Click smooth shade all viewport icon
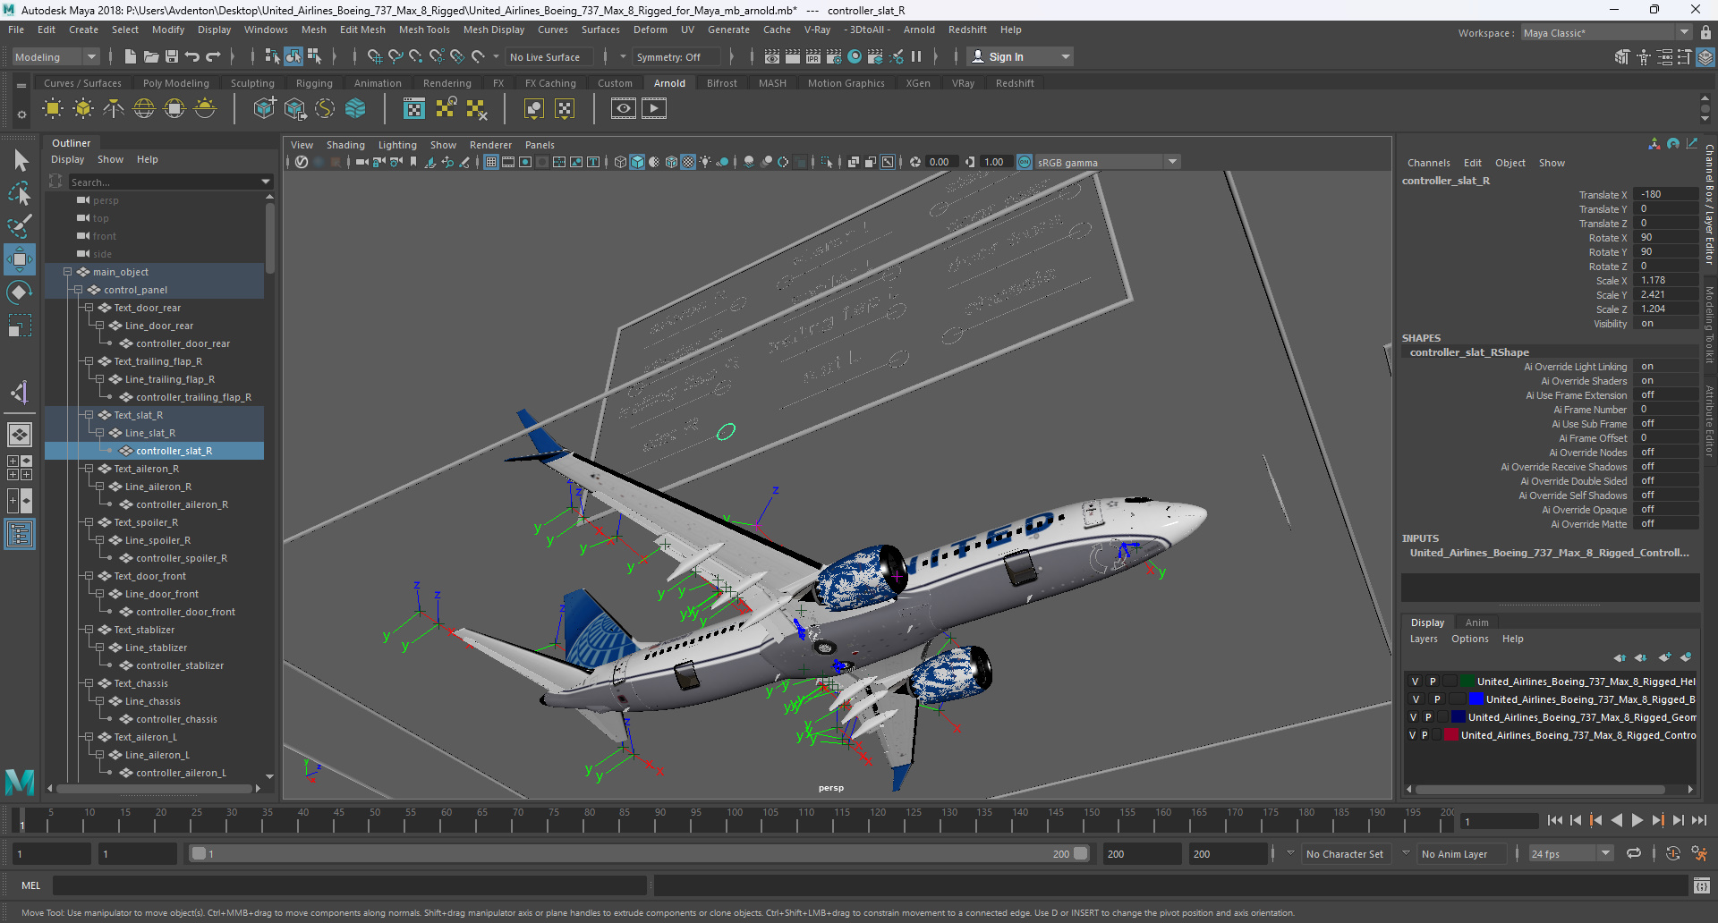 click(637, 162)
